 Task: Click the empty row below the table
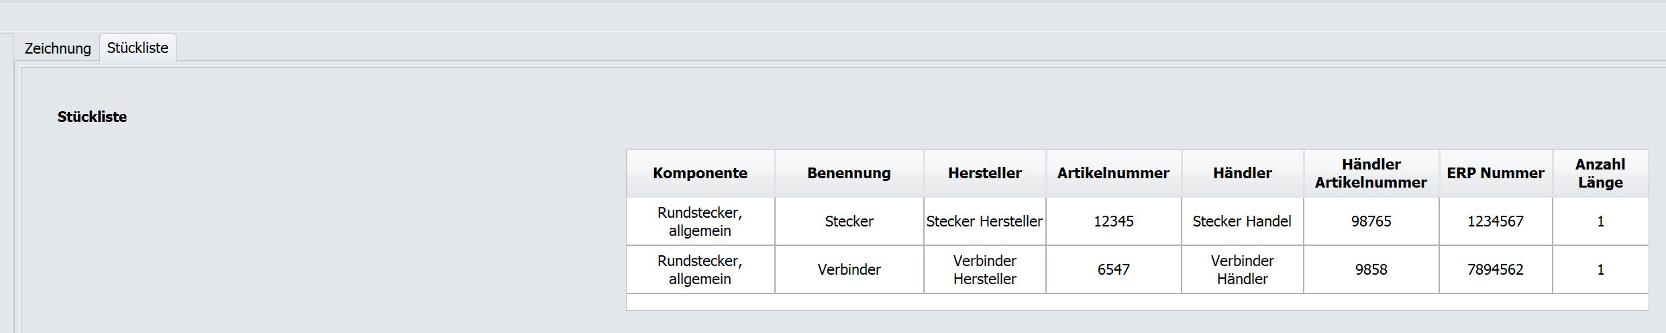click(1137, 302)
